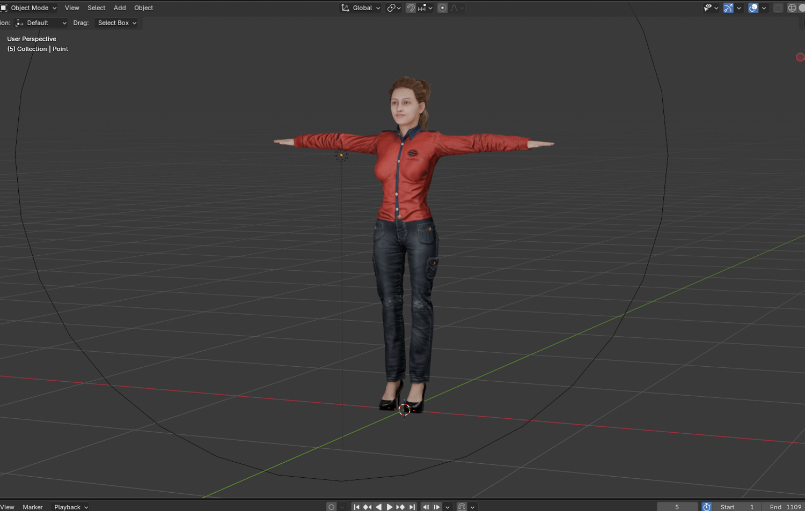Open the Global transform orientation dropdown
The height and width of the screenshot is (511, 805).
click(x=361, y=8)
